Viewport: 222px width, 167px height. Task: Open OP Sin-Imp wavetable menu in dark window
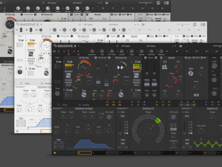[x=84, y=58]
